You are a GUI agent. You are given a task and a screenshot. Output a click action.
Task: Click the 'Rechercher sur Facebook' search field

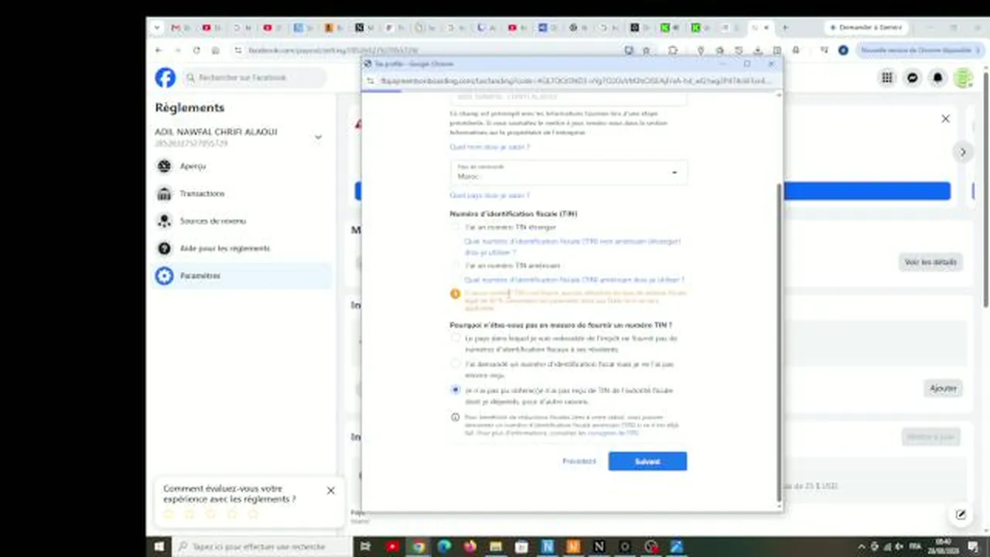[x=254, y=77]
